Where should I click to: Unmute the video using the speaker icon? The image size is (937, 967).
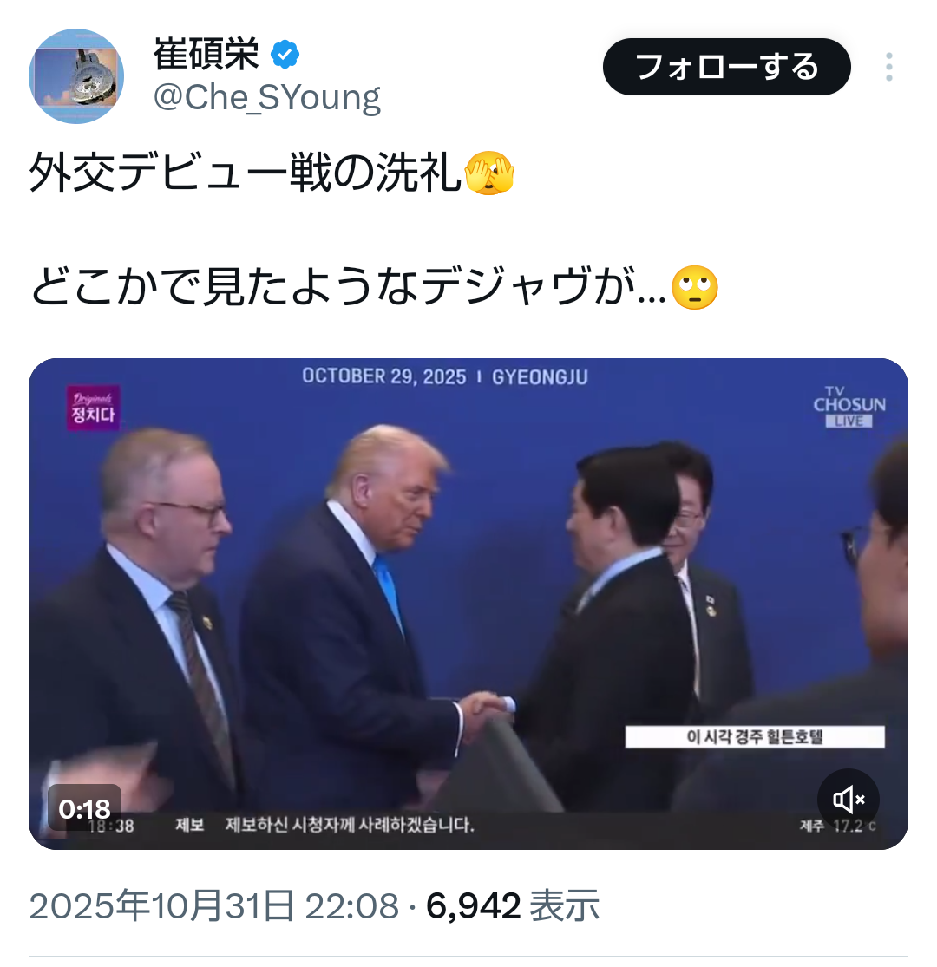point(849,800)
